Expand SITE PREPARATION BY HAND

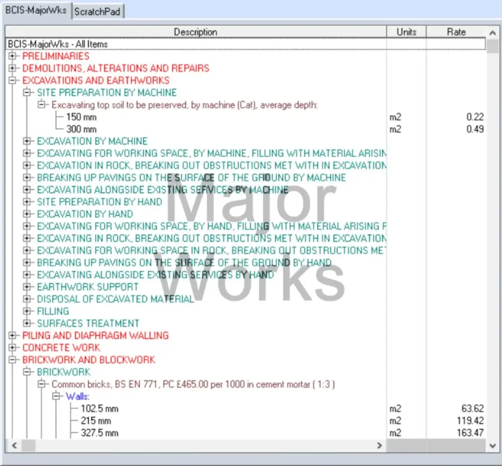pyautogui.click(x=27, y=202)
